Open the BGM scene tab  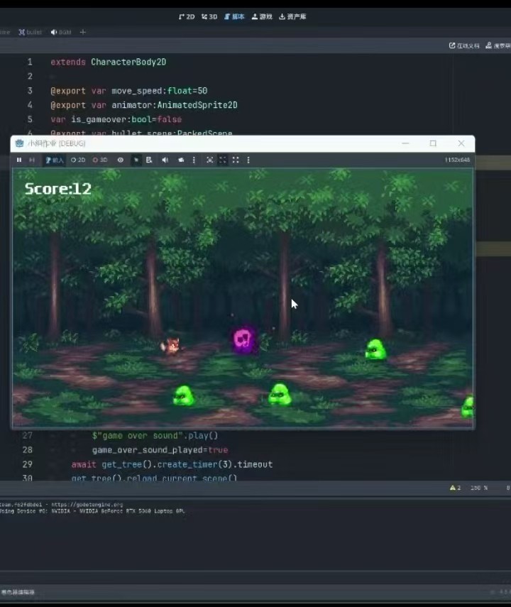click(x=61, y=33)
